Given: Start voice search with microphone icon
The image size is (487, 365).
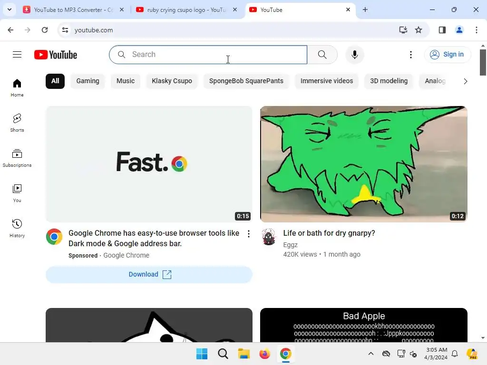Looking at the screenshot, I should (354, 55).
